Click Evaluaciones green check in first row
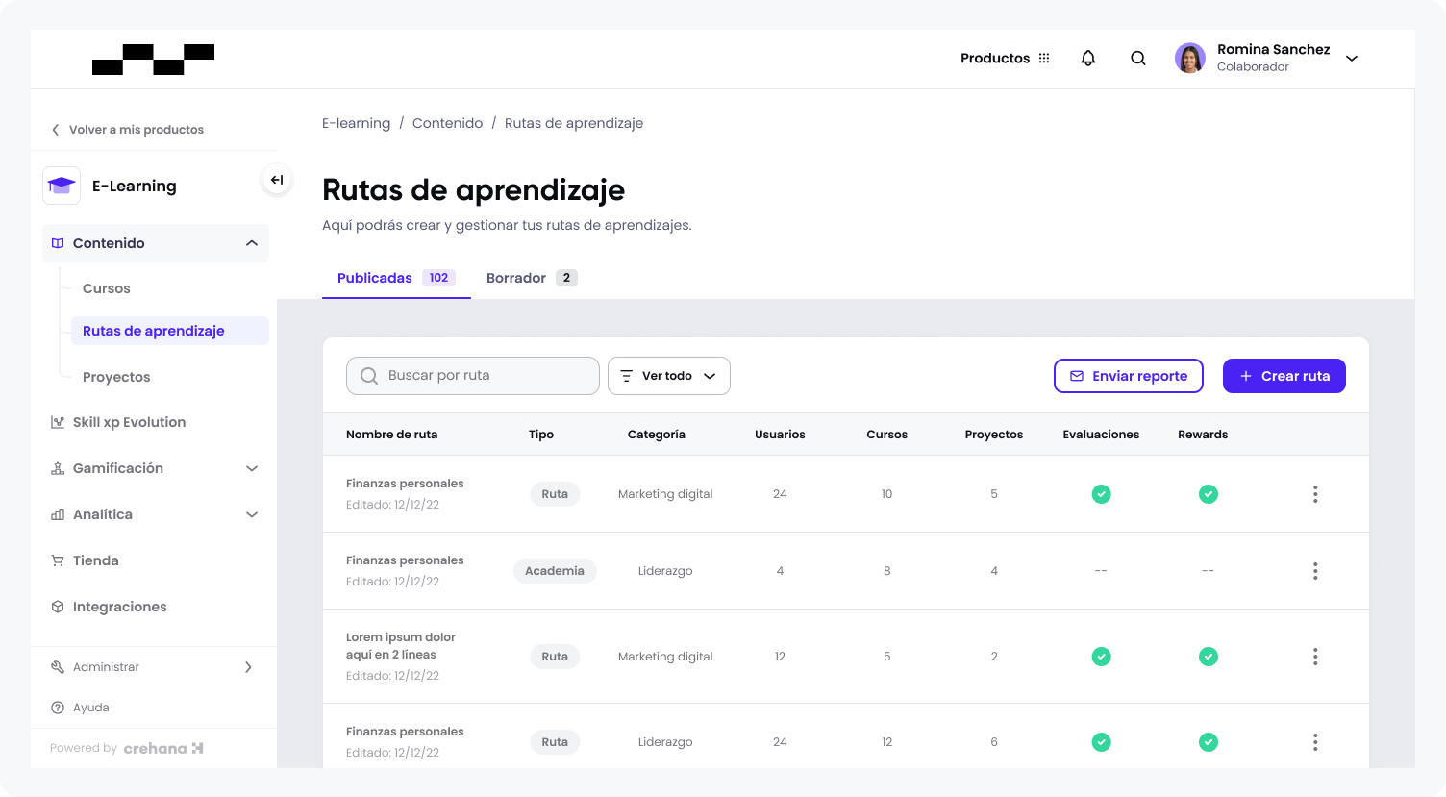The image size is (1446, 797). click(1102, 494)
